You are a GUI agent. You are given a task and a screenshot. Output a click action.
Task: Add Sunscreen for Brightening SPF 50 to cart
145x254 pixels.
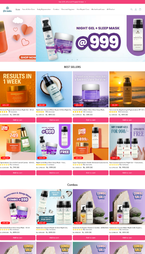point(127,120)
